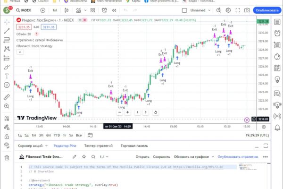This screenshot has width=283, height=189.
Task: Click Сохранить in Pine editor
Action: click(161, 157)
